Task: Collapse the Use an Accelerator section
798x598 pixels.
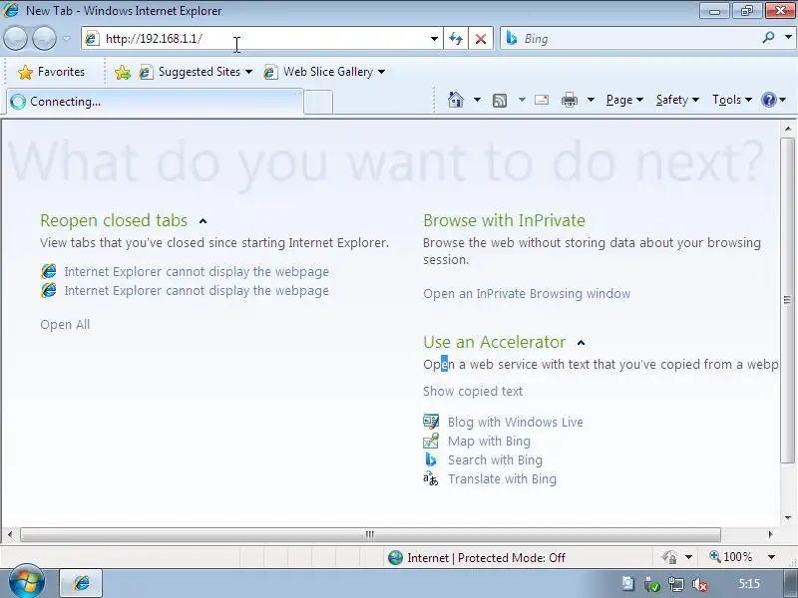Action: tap(582, 343)
